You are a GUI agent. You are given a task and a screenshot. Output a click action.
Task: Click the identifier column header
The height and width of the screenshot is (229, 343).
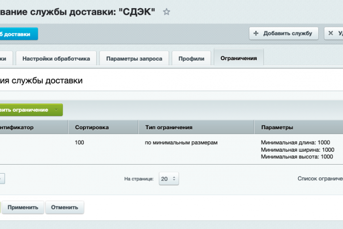coord(34,127)
